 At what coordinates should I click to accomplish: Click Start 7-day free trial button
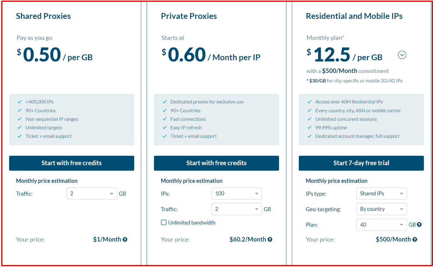click(x=361, y=163)
